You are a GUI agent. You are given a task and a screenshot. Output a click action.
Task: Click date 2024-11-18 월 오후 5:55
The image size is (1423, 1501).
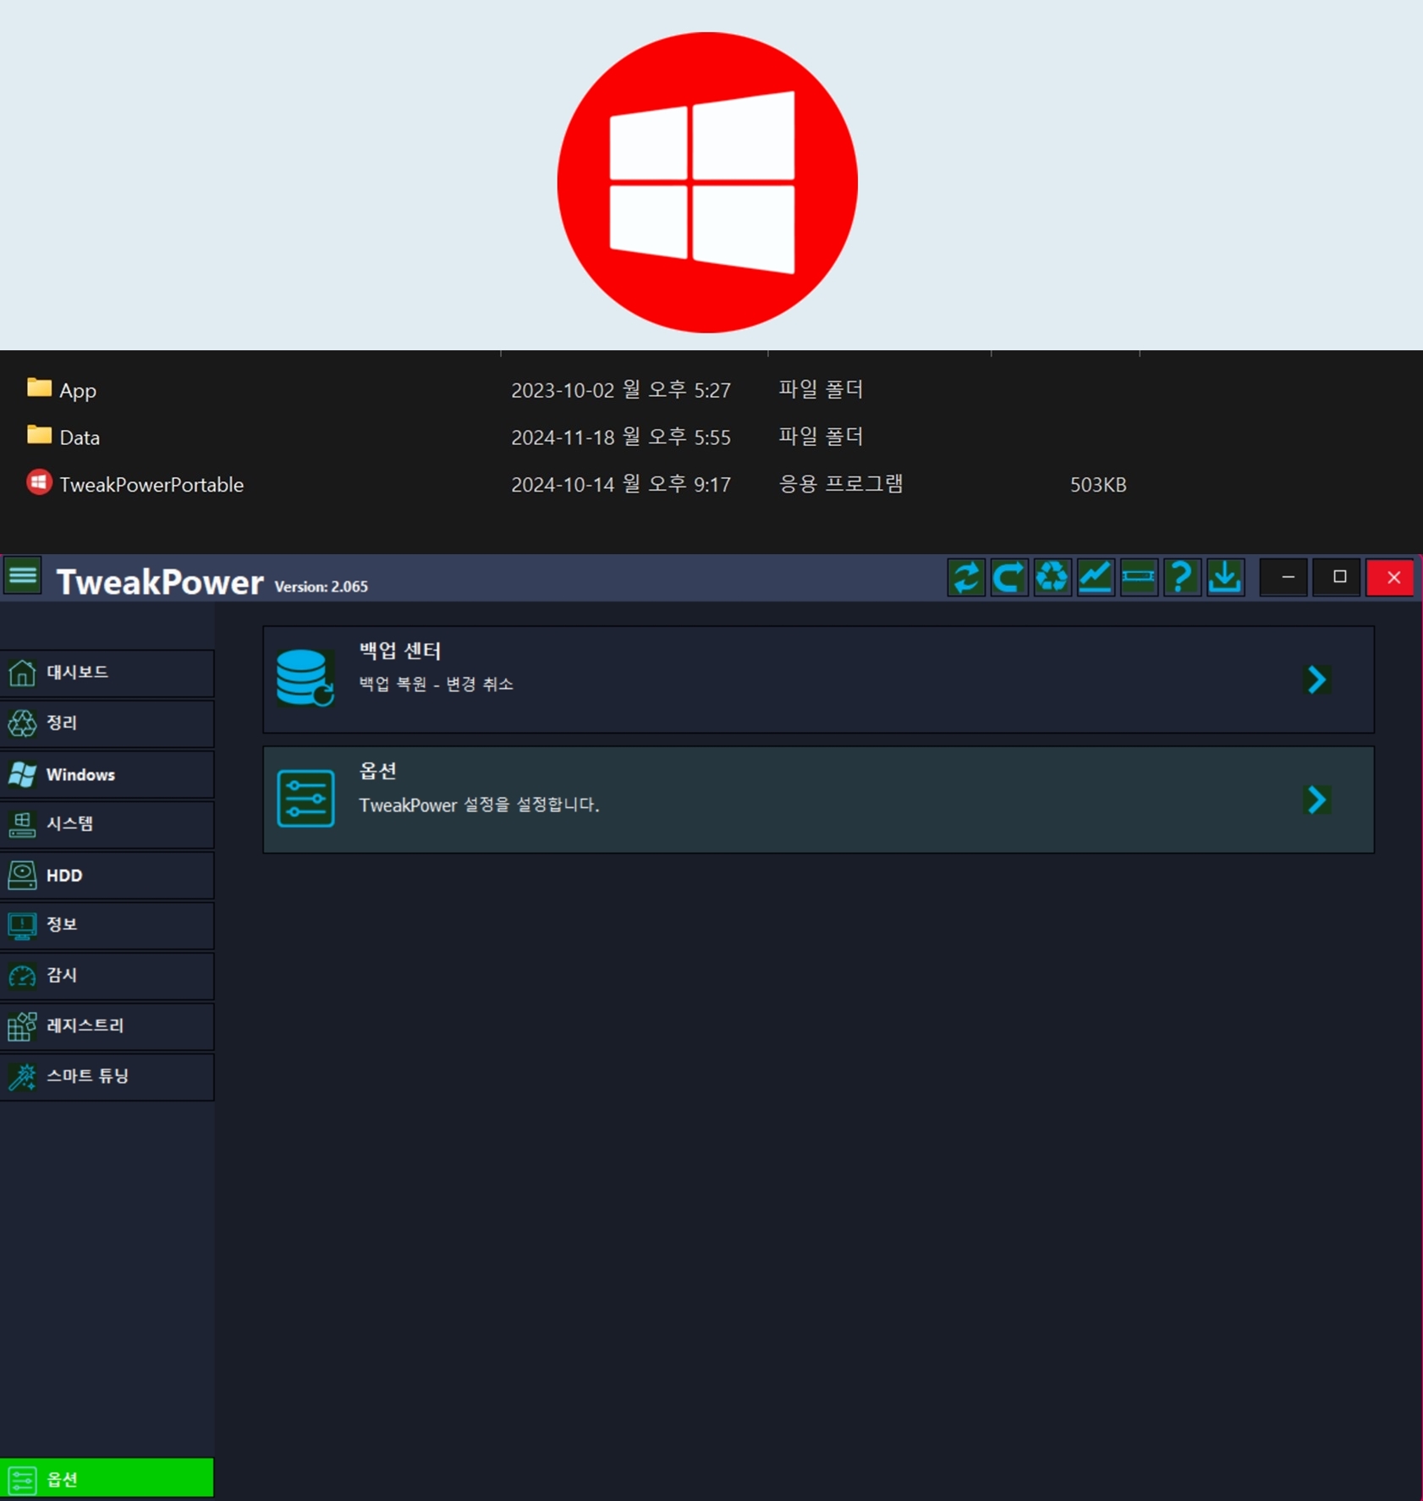pos(620,437)
